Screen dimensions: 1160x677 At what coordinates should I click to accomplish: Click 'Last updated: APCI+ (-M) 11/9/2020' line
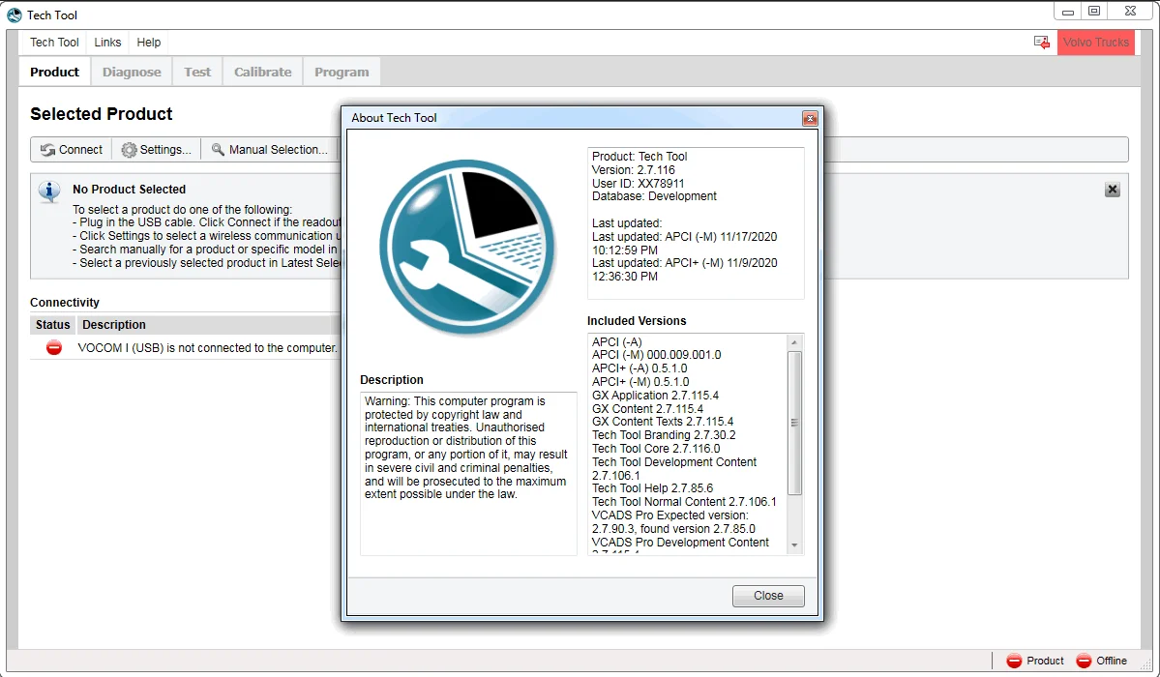point(684,263)
